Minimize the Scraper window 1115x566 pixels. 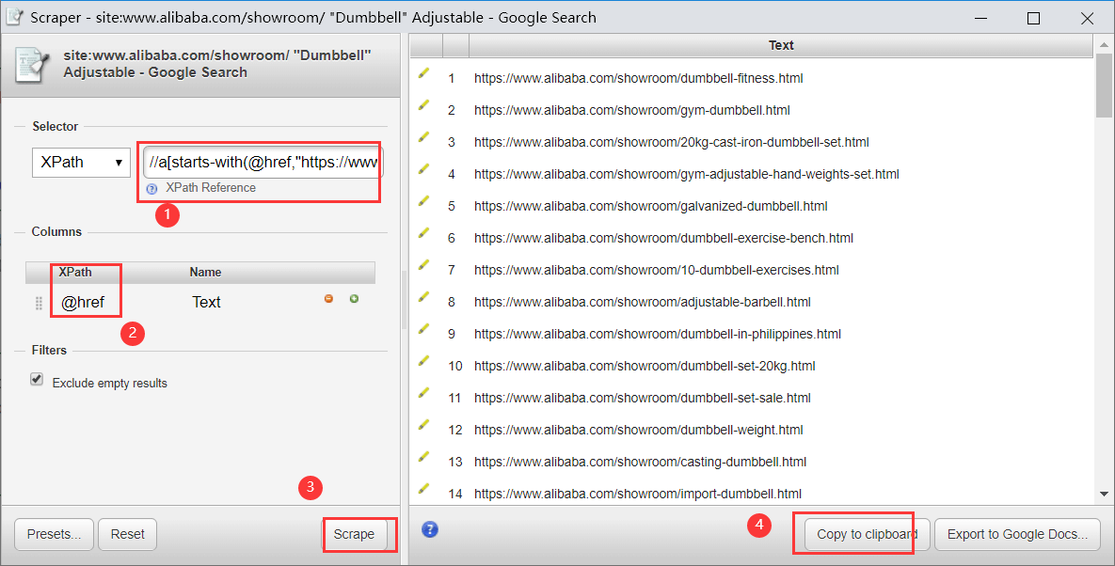(981, 19)
